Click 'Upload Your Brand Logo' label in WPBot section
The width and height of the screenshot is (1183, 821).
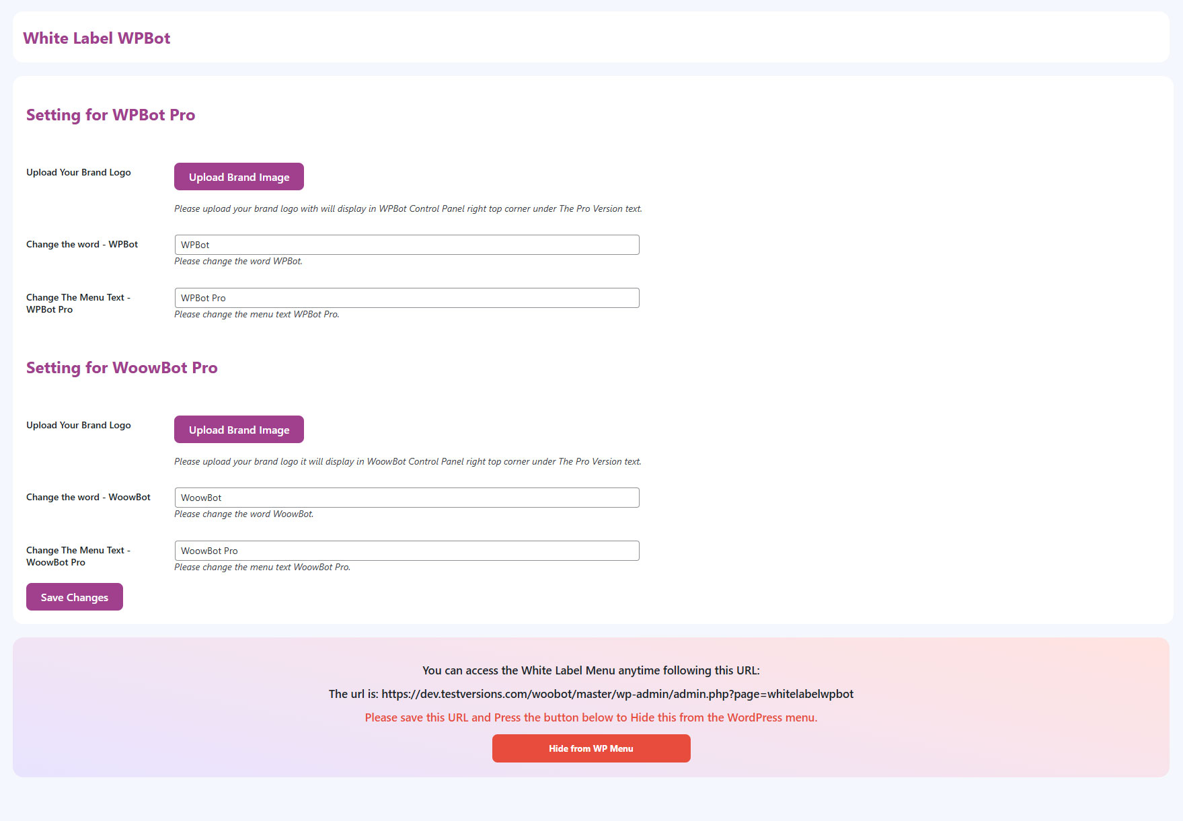click(x=79, y=173)
